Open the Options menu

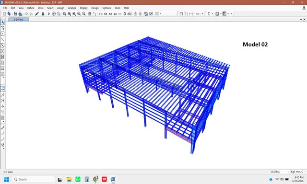coord(106,8)
